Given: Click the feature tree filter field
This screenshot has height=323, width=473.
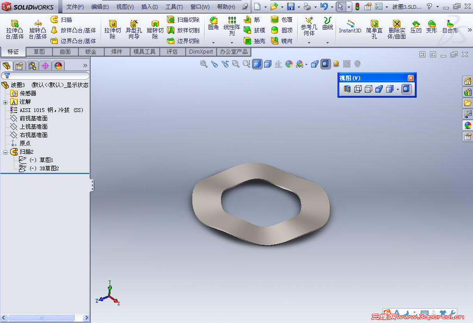Looking at the screenshot, I should click(x=45, y=75).
